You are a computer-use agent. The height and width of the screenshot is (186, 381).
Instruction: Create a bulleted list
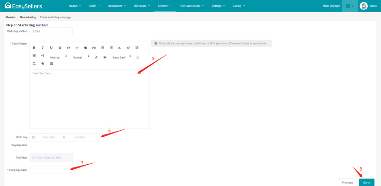pos(111,48)
